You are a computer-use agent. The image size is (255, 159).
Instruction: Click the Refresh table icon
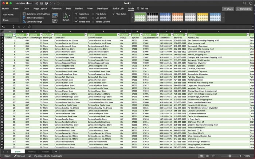click(x=66, y=16)
